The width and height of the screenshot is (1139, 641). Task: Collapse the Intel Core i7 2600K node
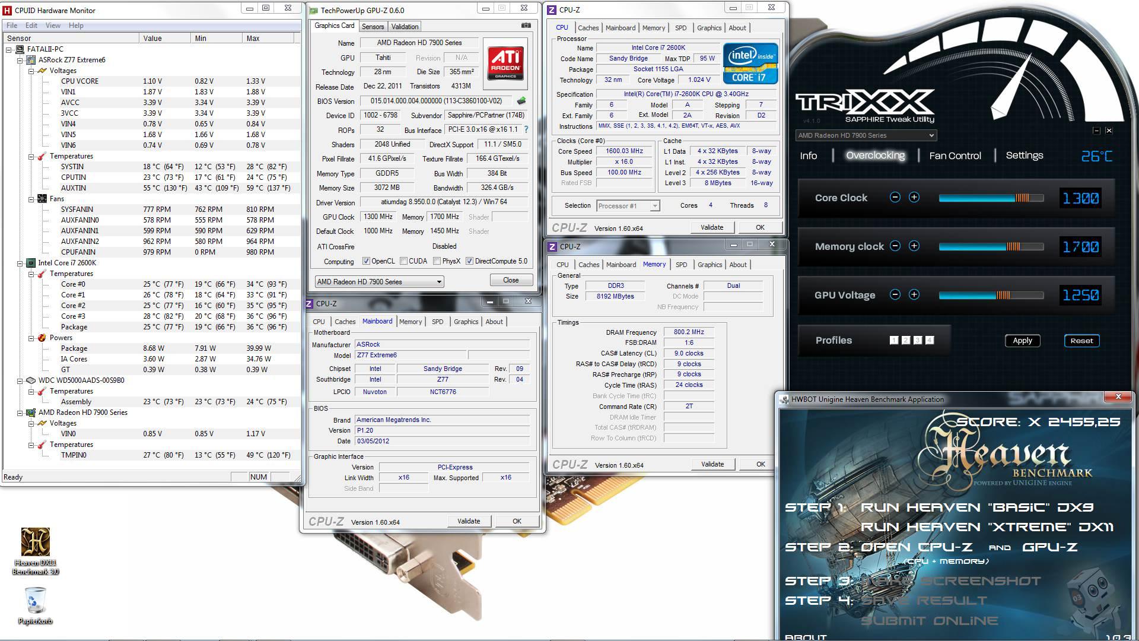pyautogui.click(x=20, y=263)
